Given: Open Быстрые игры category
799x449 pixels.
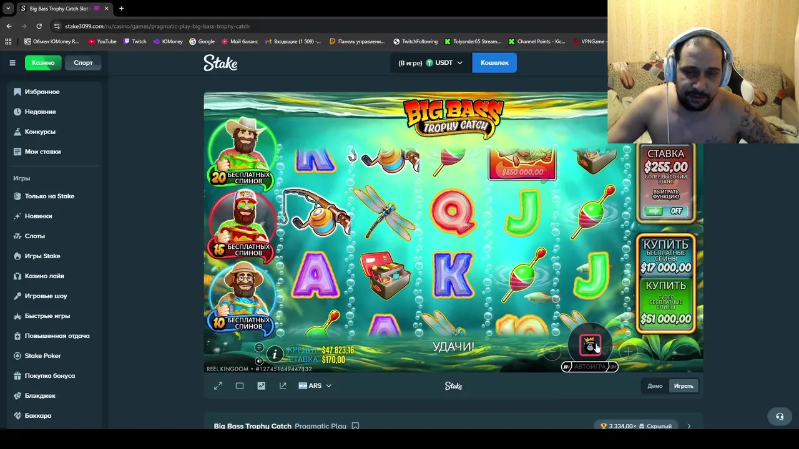Looking at the screenshot, I should click(x=54, y=316).
